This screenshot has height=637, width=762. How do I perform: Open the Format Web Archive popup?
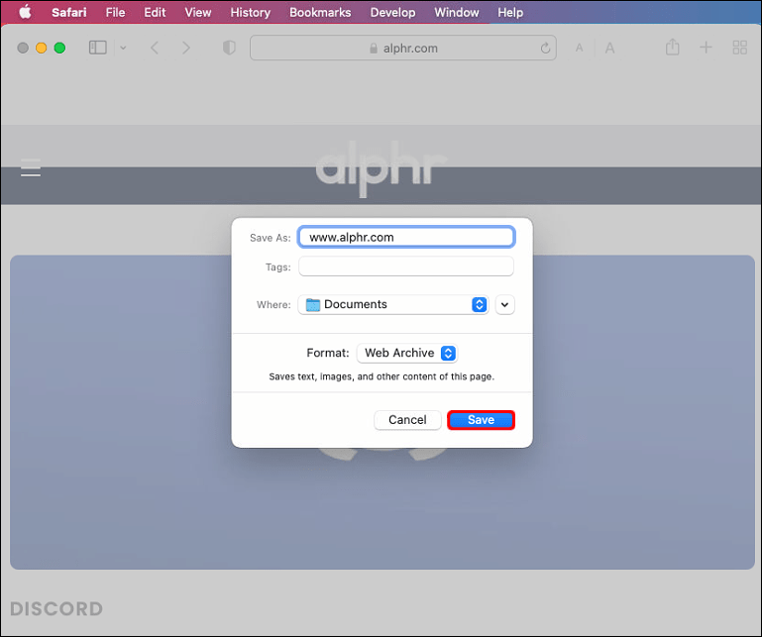click(x=407, y=353)
